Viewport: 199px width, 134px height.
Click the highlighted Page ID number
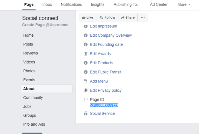point(104,105)
